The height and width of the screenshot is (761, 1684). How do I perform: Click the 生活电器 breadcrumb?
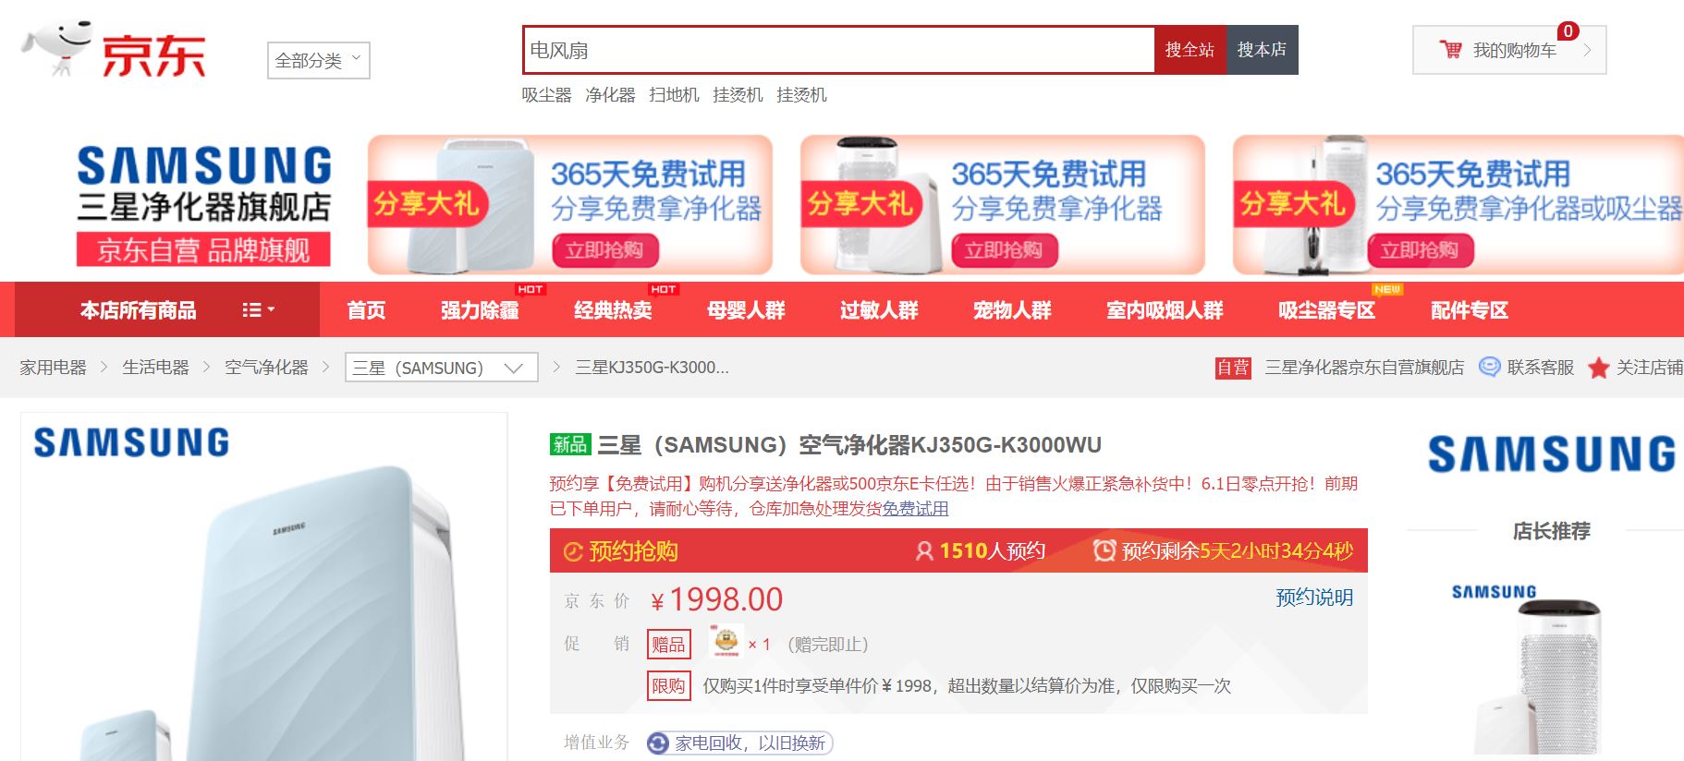click(x=155, y=368)
